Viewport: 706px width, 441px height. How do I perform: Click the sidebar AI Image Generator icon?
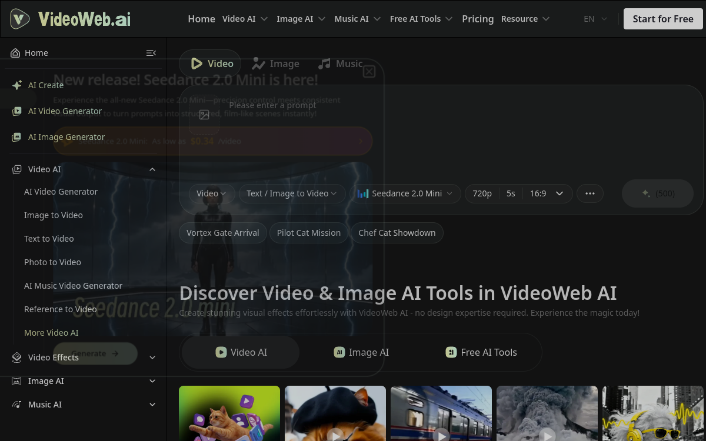(17, 137)
